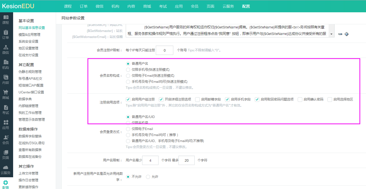Open the 商城 shopping cart icon
The width and height of the screenshot is (366, 189).
tap(5, 92)
